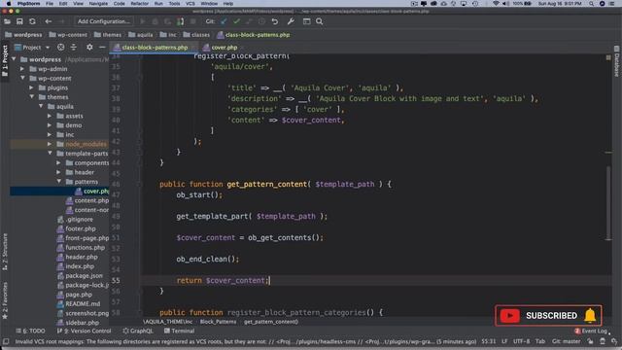The height and width of the screenshot is (350, 622).
Task: Switch to the cover.php editor tab
Action: point(225,48)
